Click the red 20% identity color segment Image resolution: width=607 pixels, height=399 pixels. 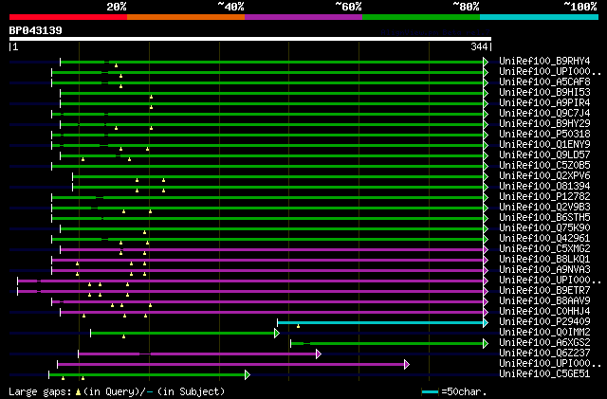point(68,17)
